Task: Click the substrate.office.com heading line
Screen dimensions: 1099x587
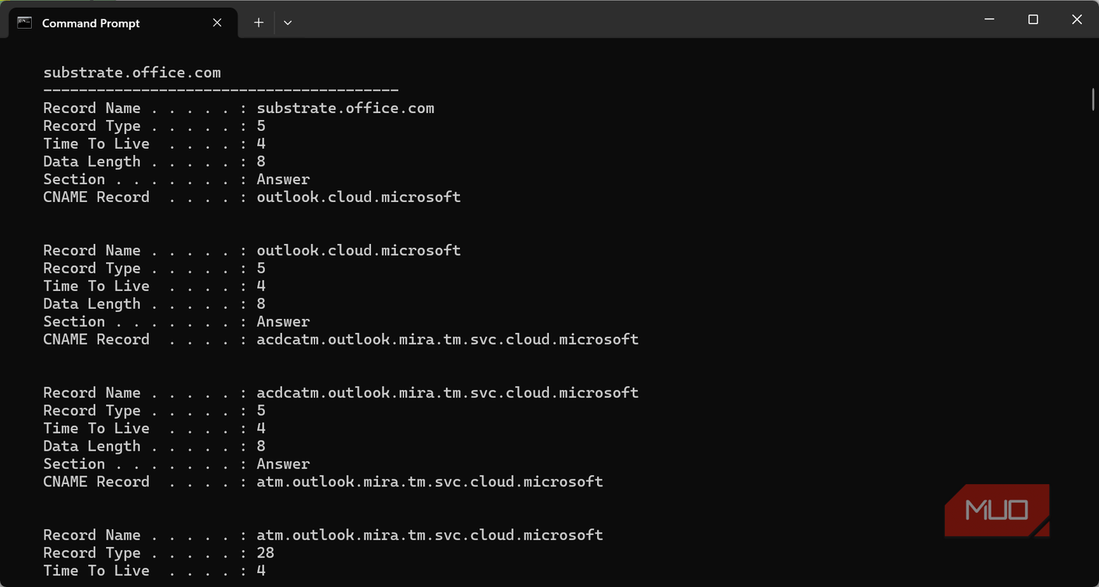Action: 133,72
